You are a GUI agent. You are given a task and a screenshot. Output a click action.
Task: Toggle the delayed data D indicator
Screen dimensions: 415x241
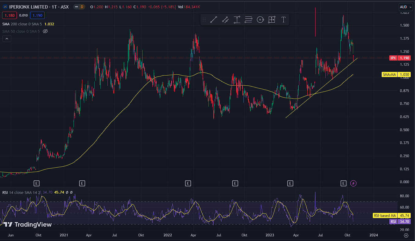click(x=82, y=7)
